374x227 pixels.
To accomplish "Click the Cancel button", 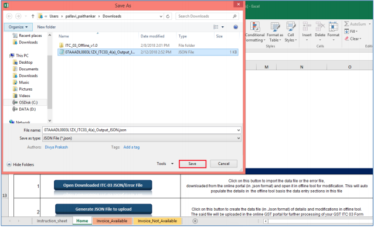I will pyautogui.click(x=223, y=164).
